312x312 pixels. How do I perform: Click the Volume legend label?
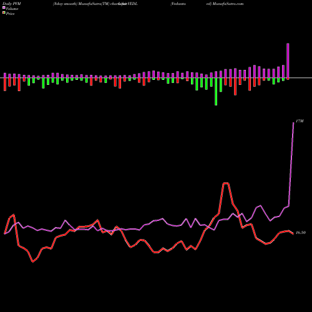[x=12, y=9]
